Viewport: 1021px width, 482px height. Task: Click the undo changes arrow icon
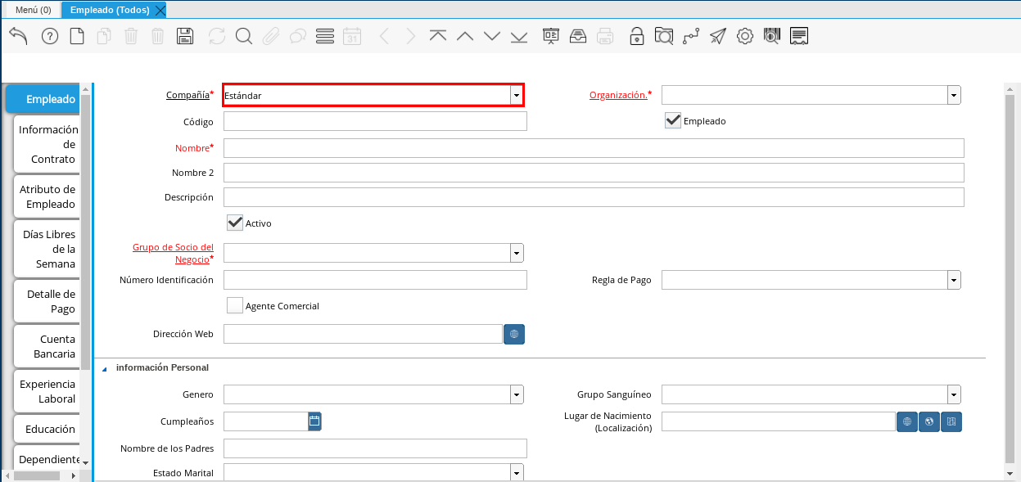[x=18, y=36]
